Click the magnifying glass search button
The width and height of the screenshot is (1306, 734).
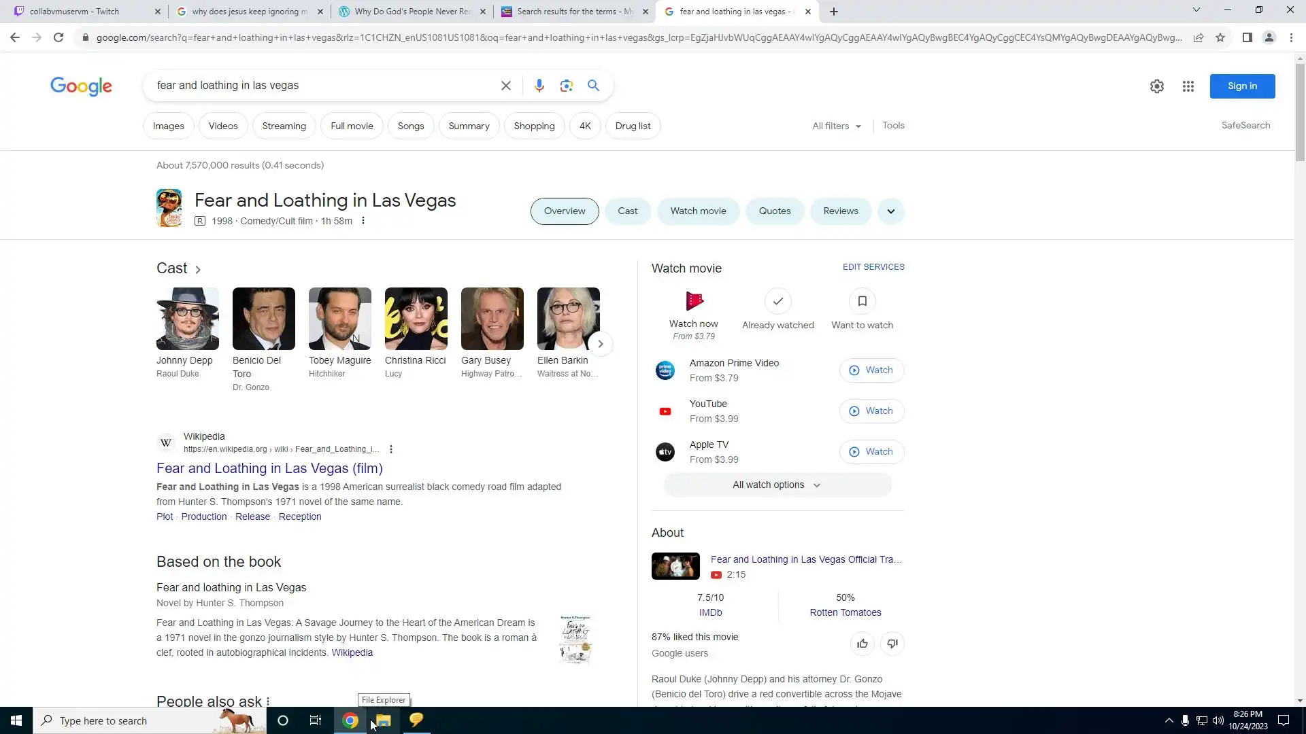[593, 86]
